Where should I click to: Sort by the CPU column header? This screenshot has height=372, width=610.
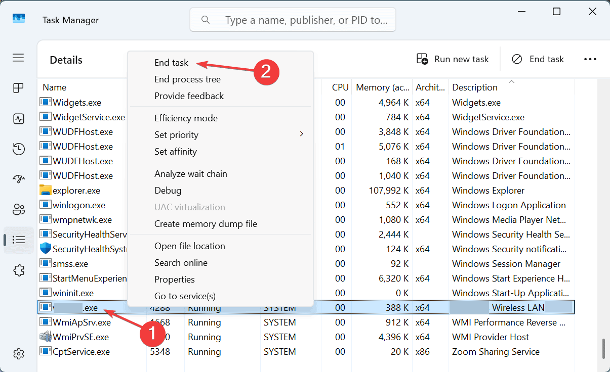coord(340,87)
